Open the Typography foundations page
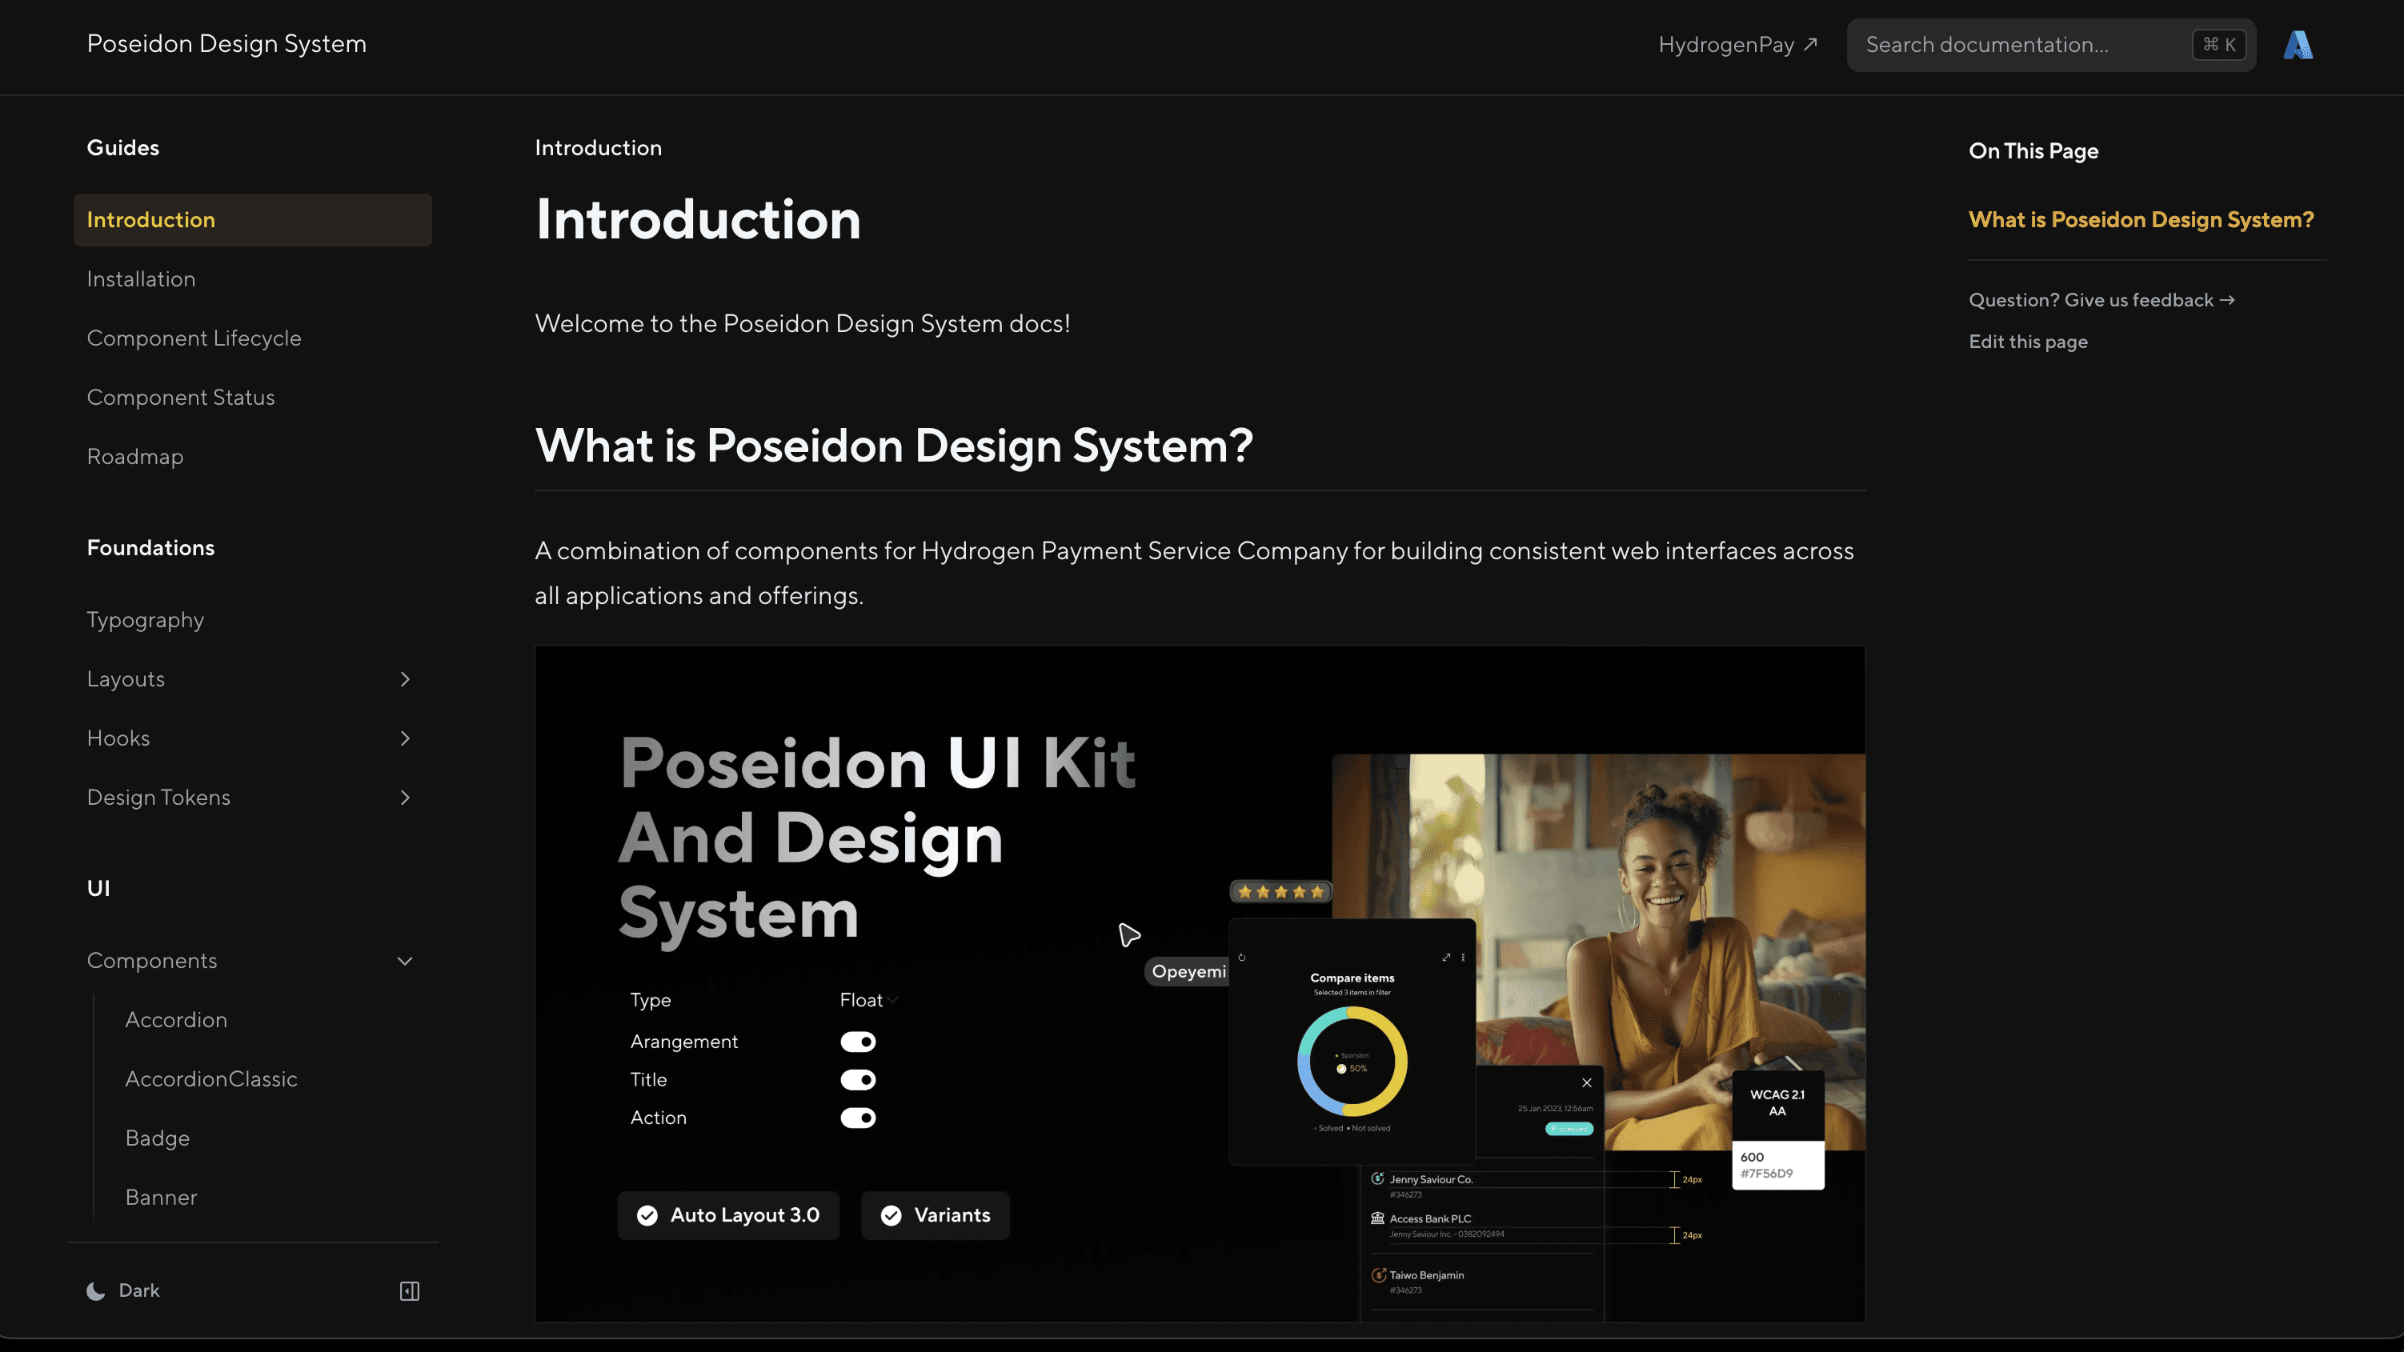Screen dimensions: 2404x1352 tap(146, 621)
